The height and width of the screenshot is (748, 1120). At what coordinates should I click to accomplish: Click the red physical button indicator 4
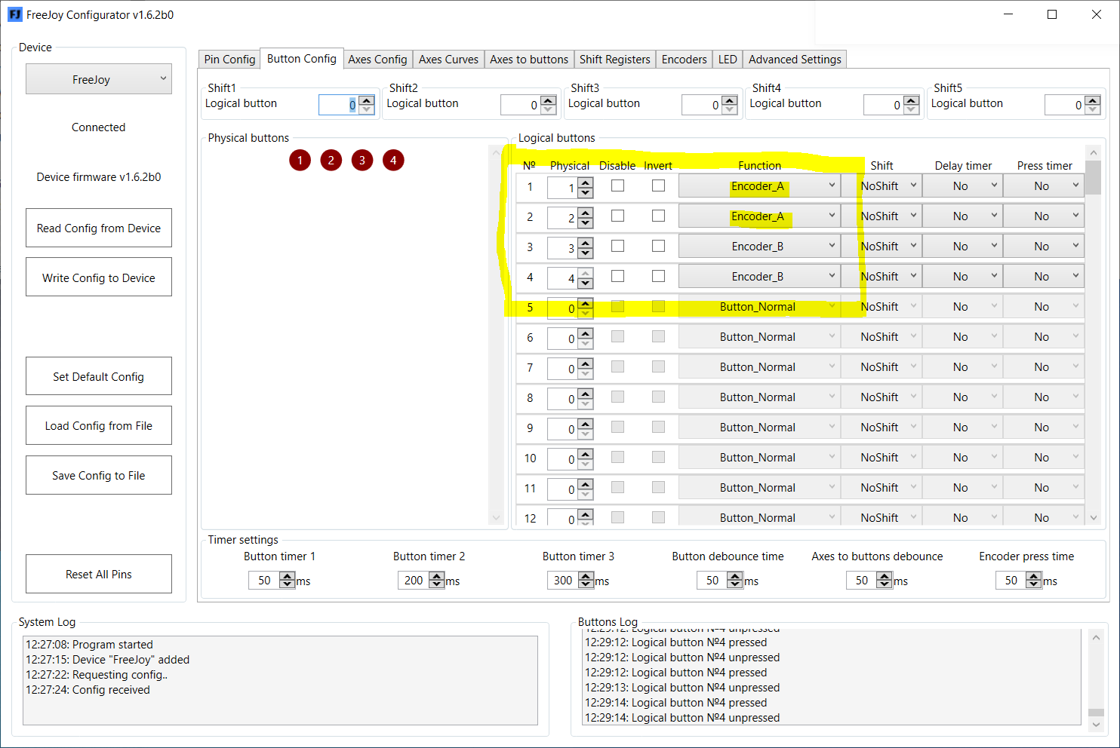[393, 160]
